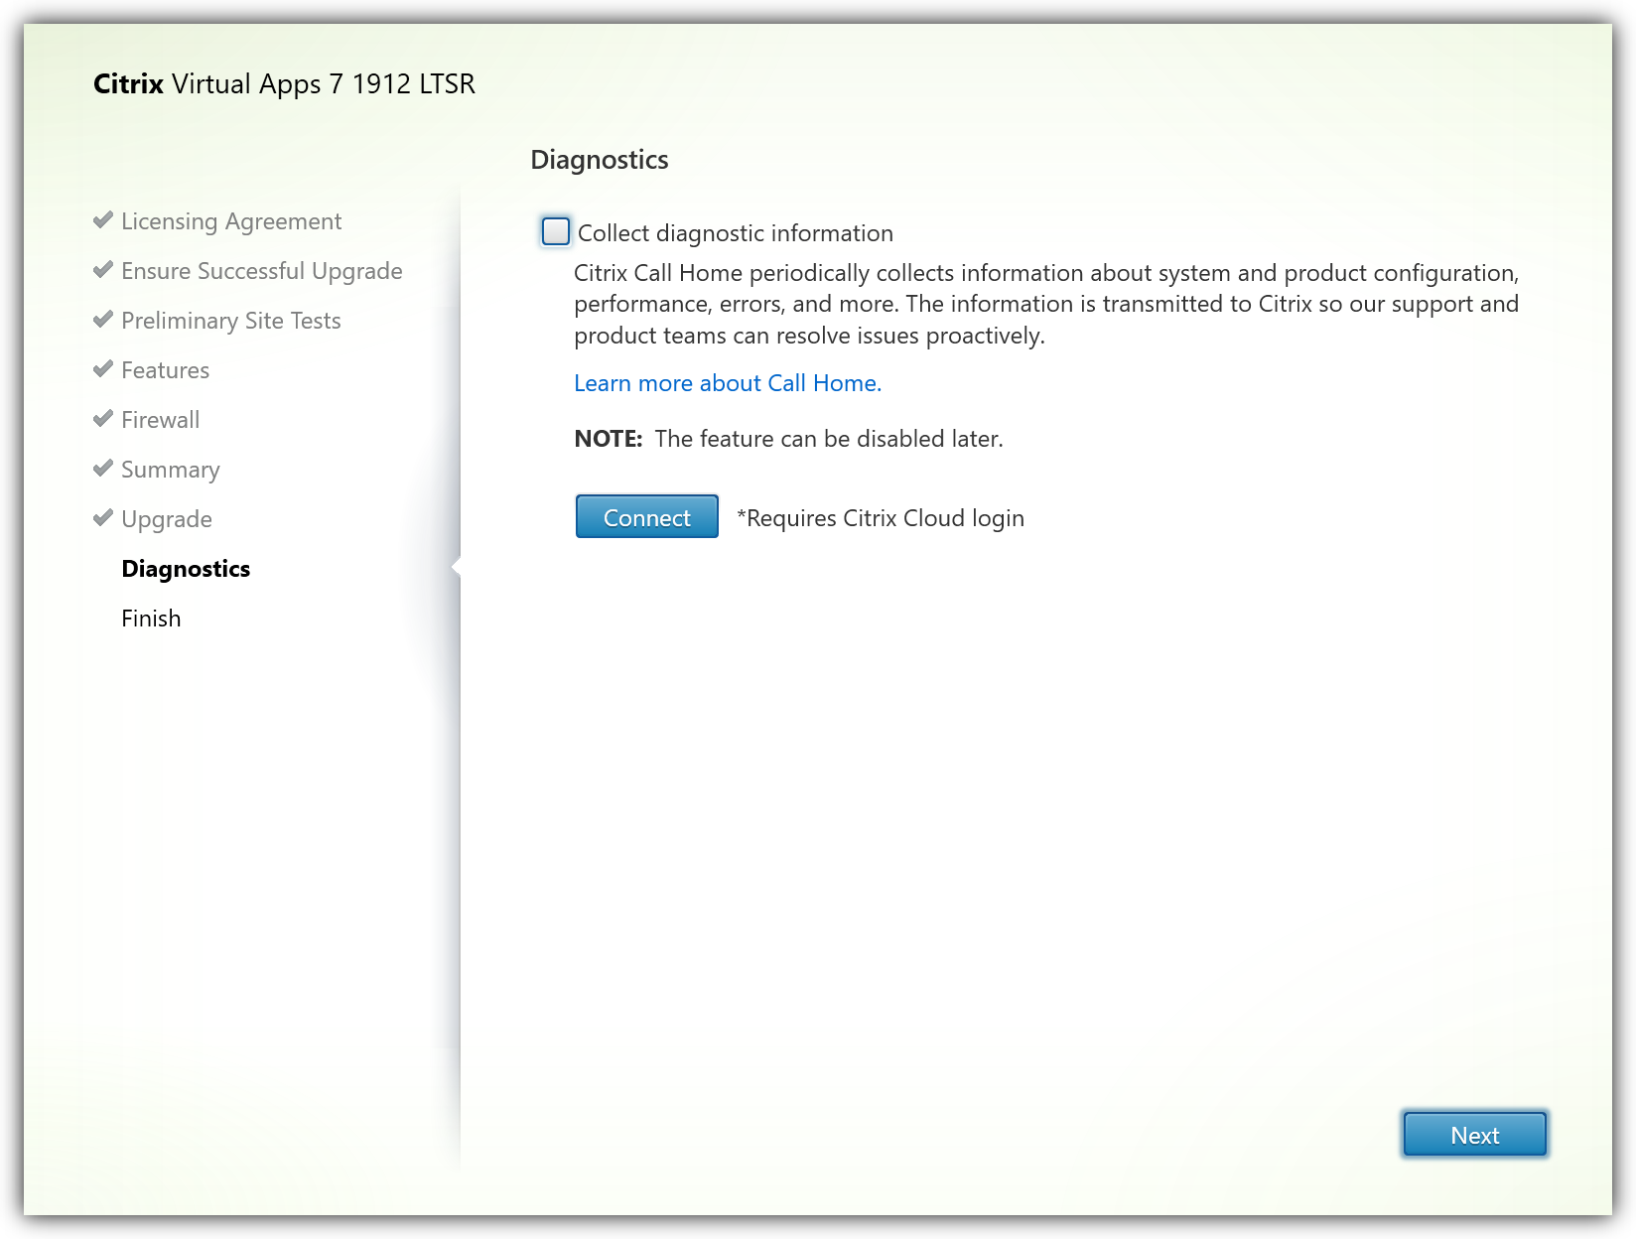This screenshot has width=1636, height=1239.
Task: Click the Diagnostics page heading
Action: pos(600,160)
